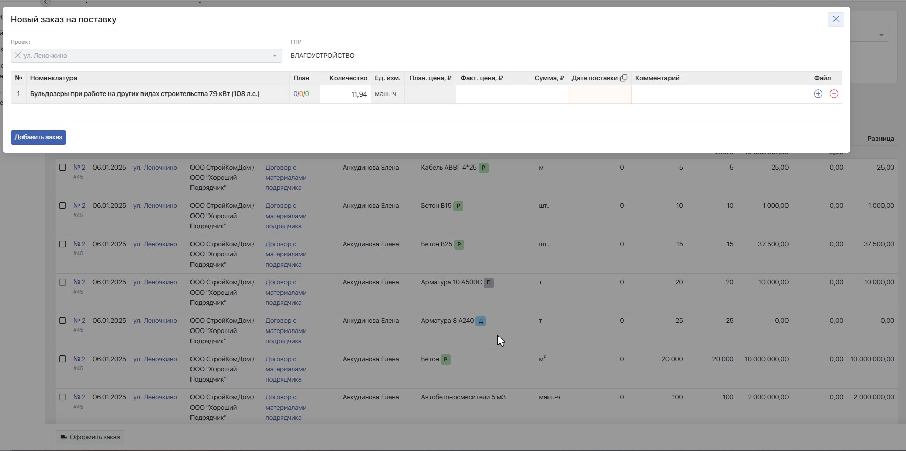Select checkbox of Автобетоносмесители 5 м3 row
Viewport: 906px width, 451px height.
[62, 397]
